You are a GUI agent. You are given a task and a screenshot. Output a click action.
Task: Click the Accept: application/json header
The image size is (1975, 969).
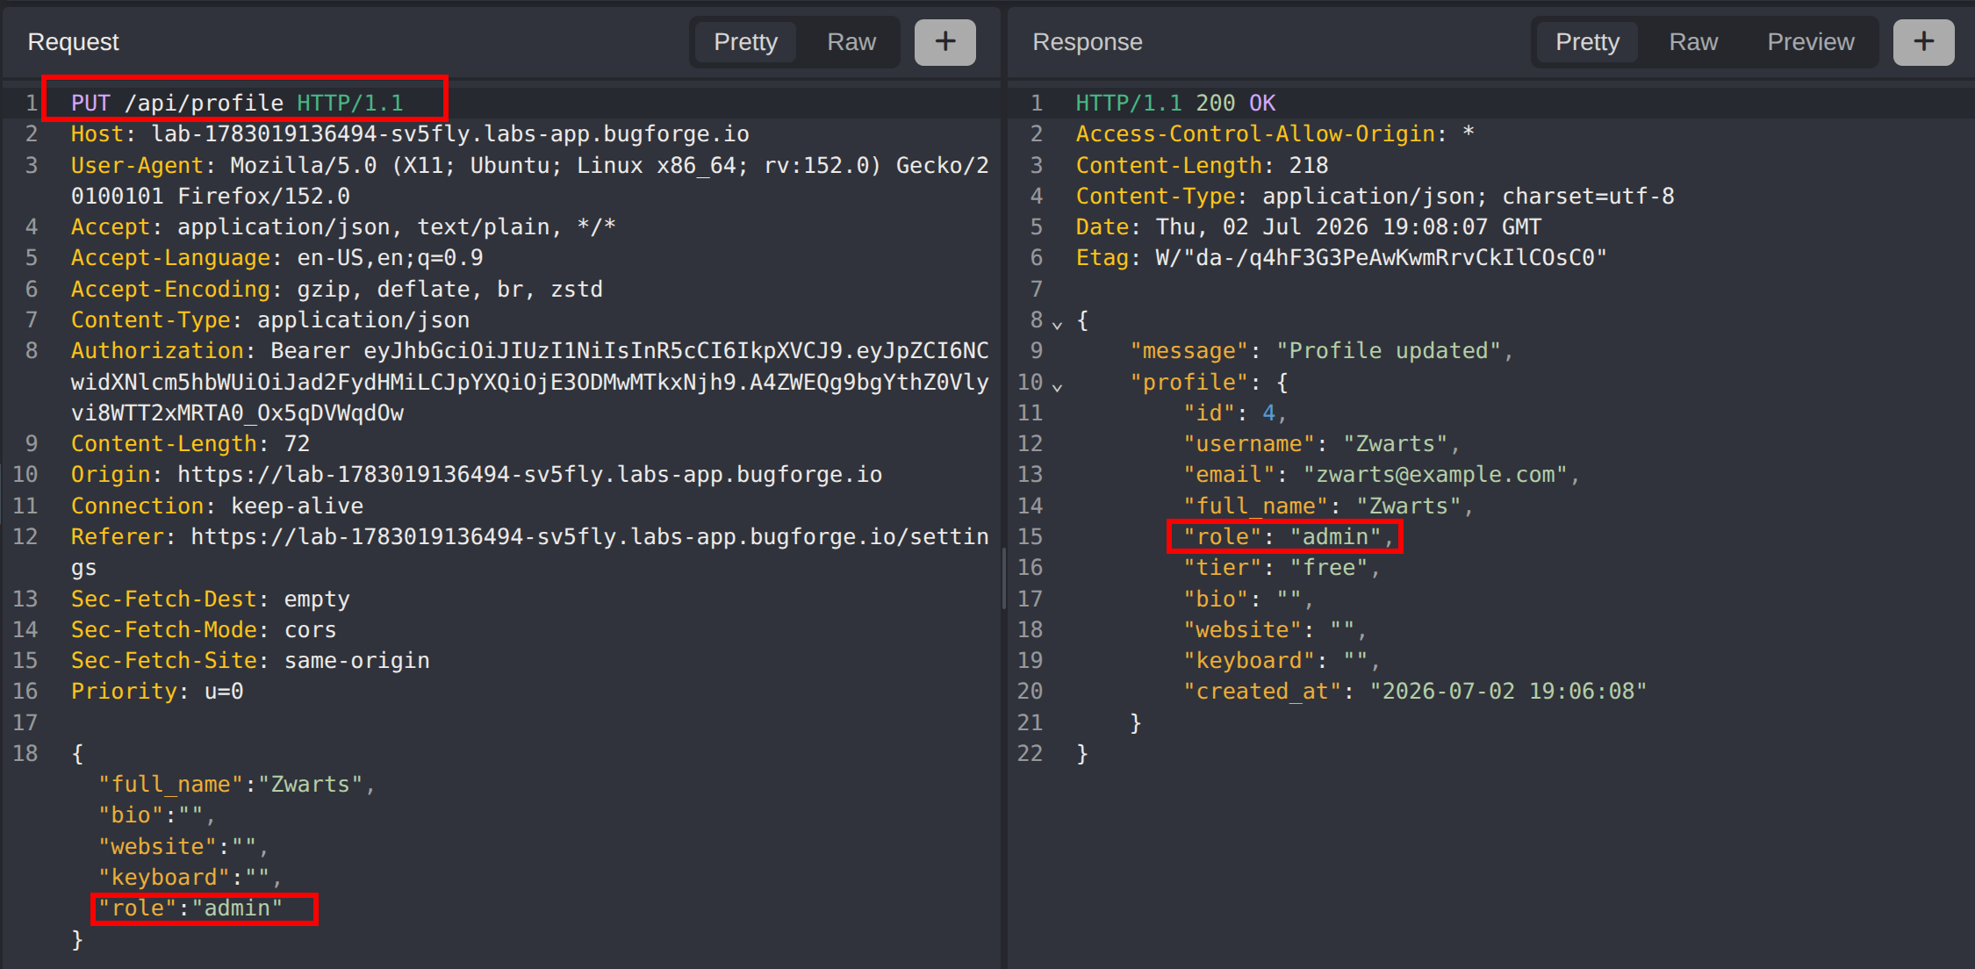pyautogui.click(x=343, y=226)
